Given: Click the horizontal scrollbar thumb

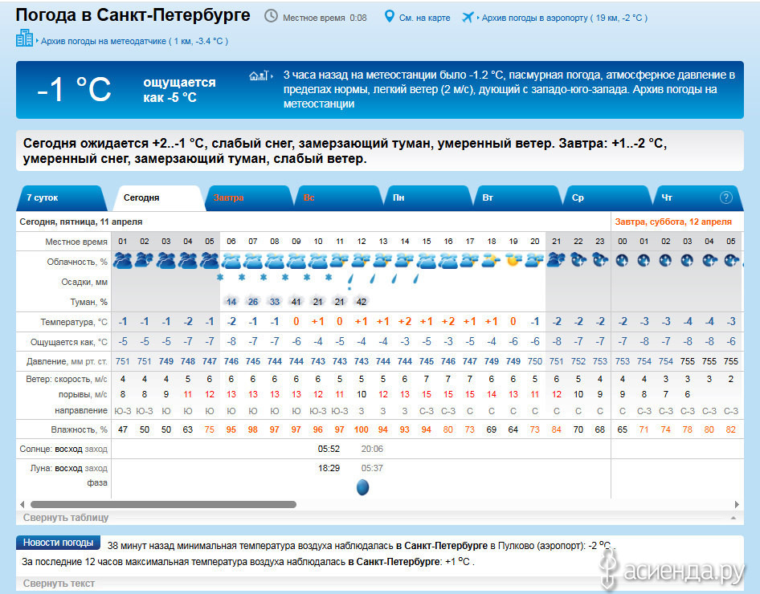Looking at the screenshot, I should coord(163,504).
